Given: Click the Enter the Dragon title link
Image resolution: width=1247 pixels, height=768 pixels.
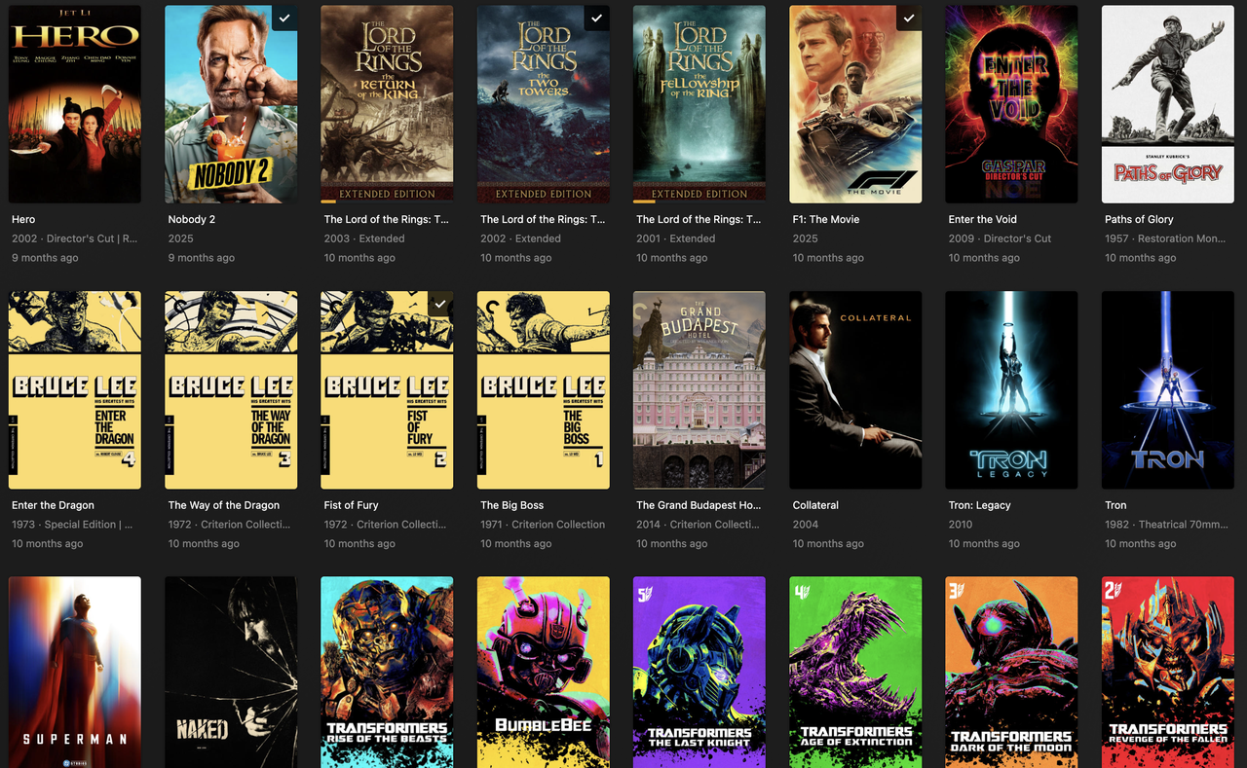Looking at the screenshot, I should [53, 506].
